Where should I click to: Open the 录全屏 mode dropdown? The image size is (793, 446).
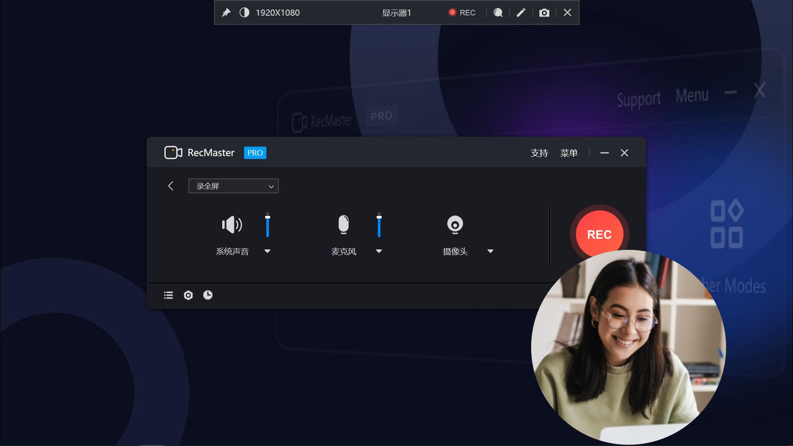233,186
